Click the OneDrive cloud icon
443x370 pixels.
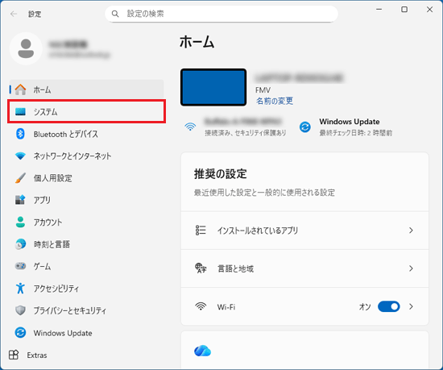202,351
